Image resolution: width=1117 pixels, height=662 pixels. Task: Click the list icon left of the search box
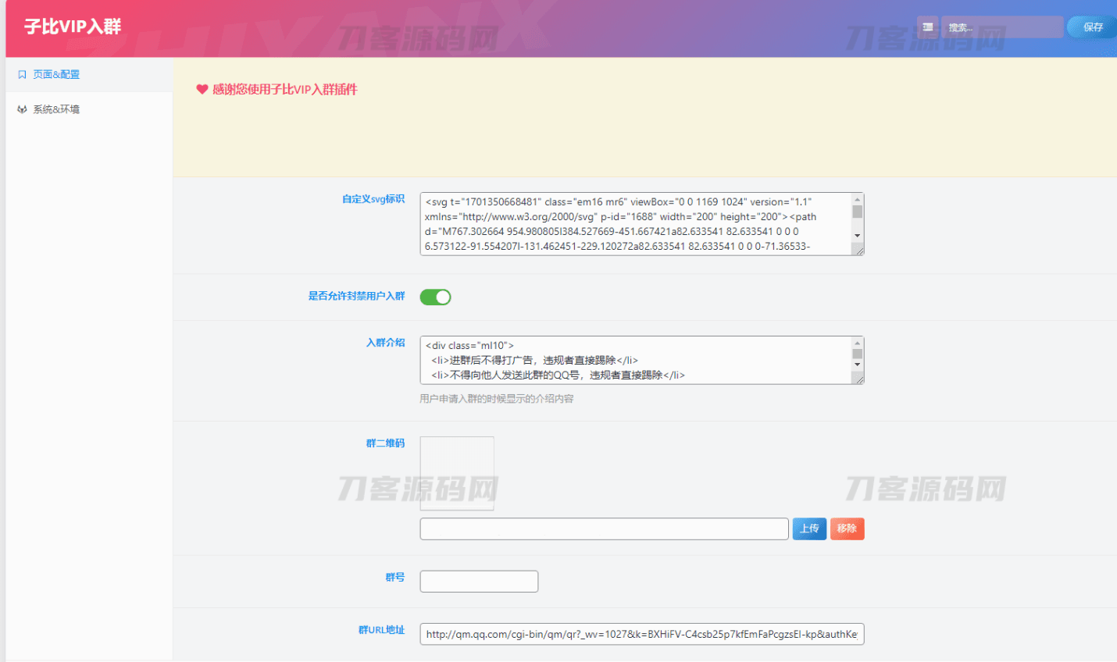pos(927,26)
